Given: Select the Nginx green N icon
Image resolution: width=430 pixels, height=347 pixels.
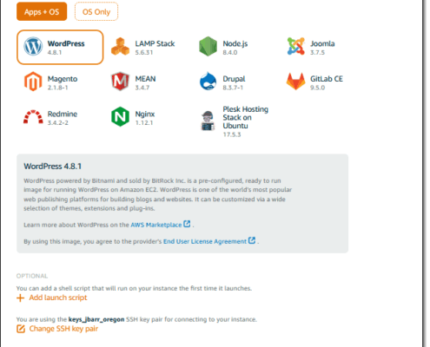Looking at the screenshot, I should coord(120,116).
